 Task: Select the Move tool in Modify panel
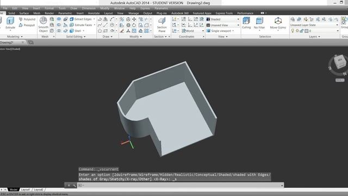[134, 19]
